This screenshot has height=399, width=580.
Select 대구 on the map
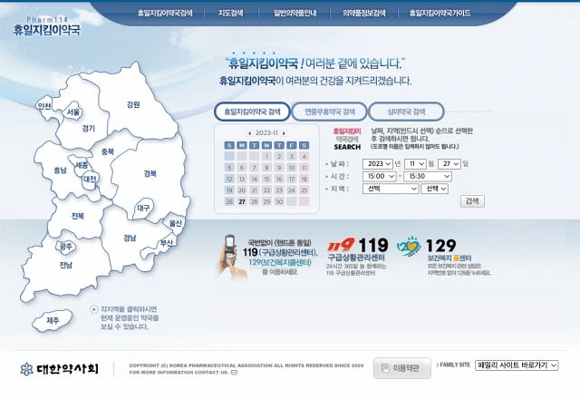(143, 208)
